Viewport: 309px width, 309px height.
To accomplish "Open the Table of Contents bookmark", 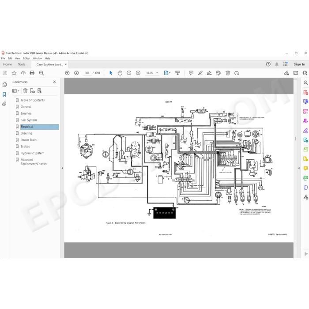I will pos(33,100).
